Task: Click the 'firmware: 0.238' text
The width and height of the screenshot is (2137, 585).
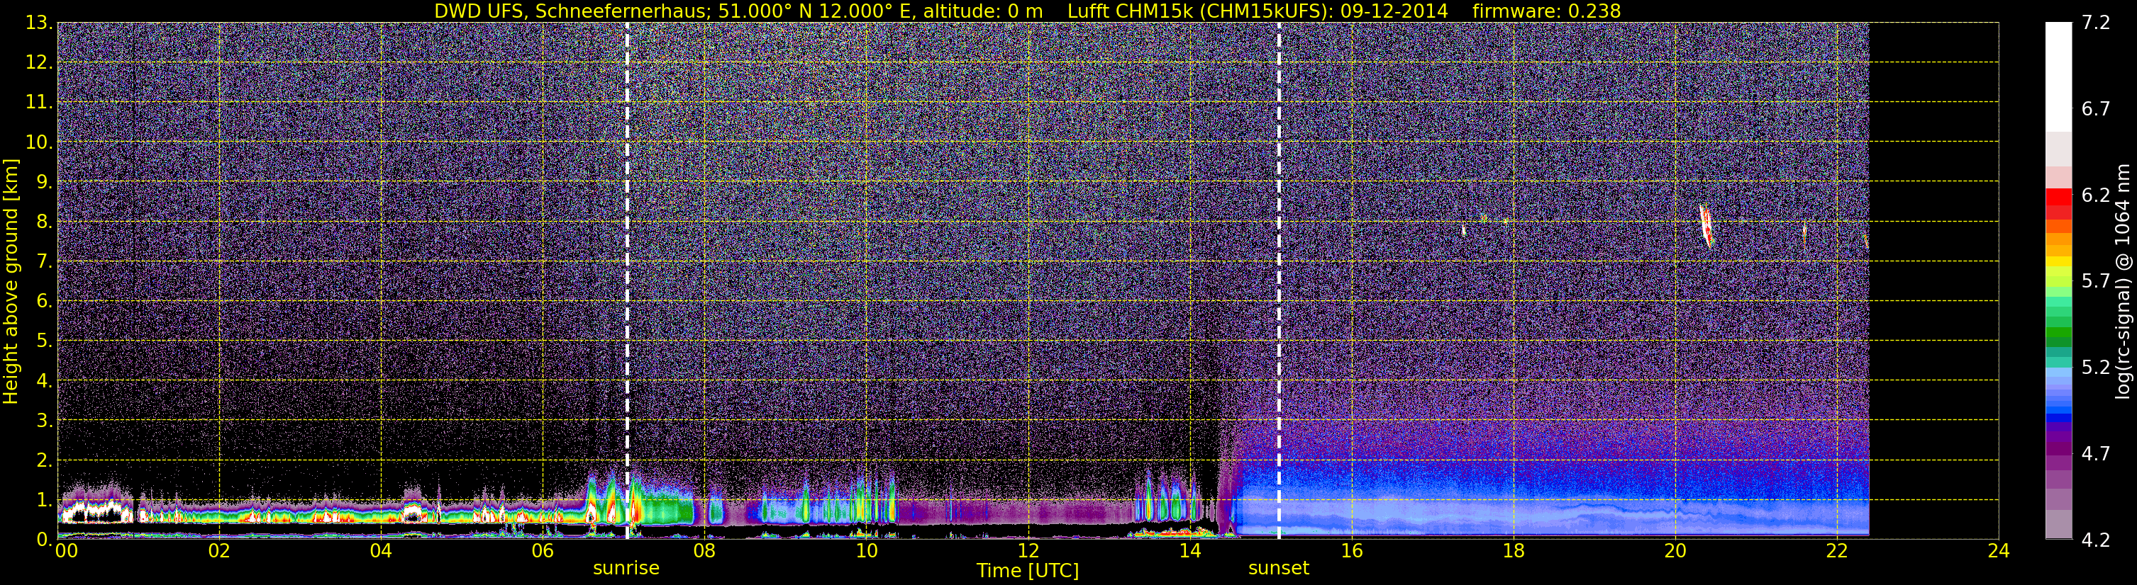Action: (x=1546, y=11)
